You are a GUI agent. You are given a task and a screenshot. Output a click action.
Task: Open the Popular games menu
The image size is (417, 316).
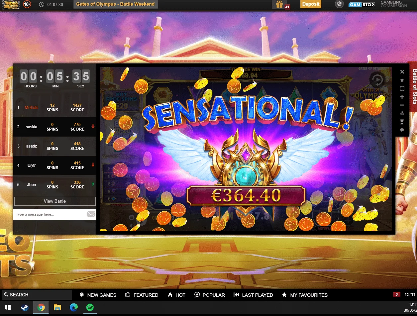click(210, 295)
